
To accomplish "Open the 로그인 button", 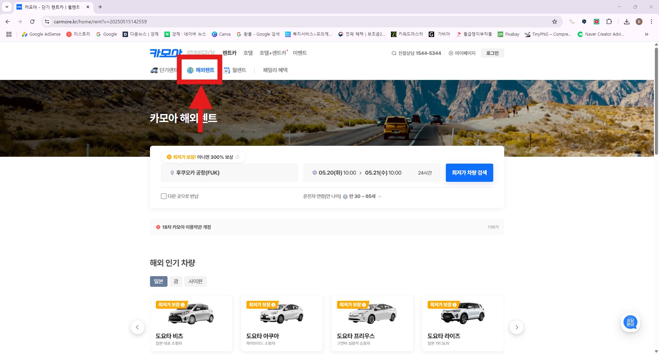I will point(492,53).
